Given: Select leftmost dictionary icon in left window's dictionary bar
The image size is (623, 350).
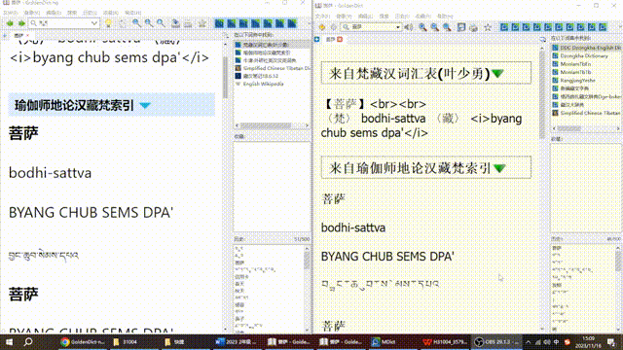Looking at the screenshot, I should (x=219, y=23).
